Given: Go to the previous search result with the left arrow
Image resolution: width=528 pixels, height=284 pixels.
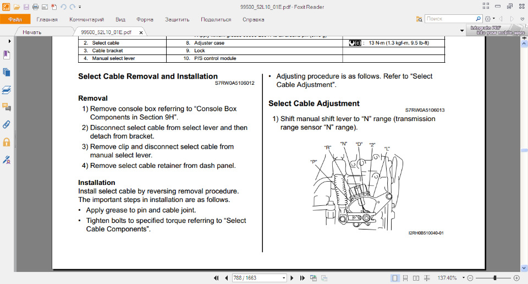Looking at the screenshot, I should pyautogui.click(x=501, y=19).
